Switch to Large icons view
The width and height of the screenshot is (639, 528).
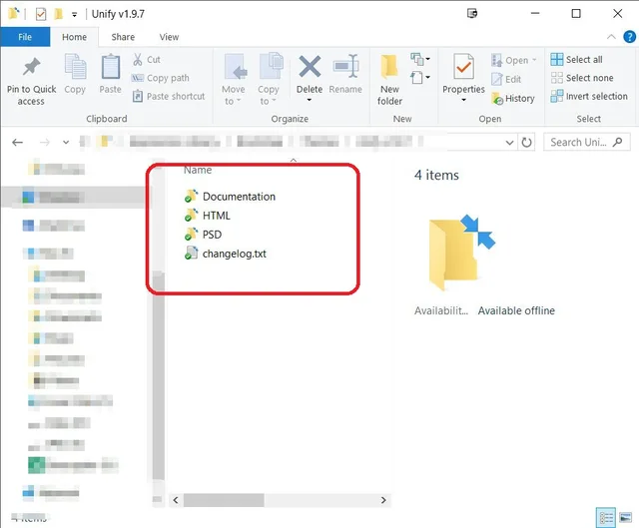[x=626, y=518]
